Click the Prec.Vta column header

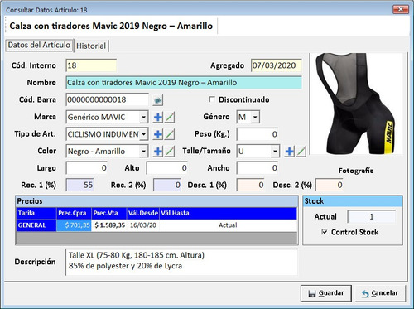[109, 213]
